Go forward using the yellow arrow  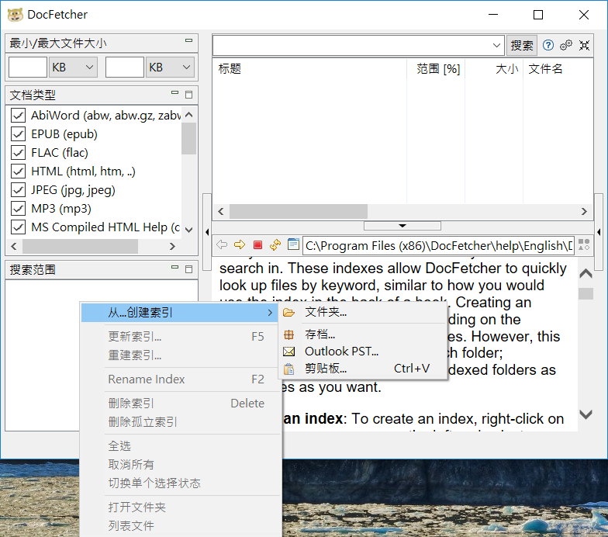240,244
